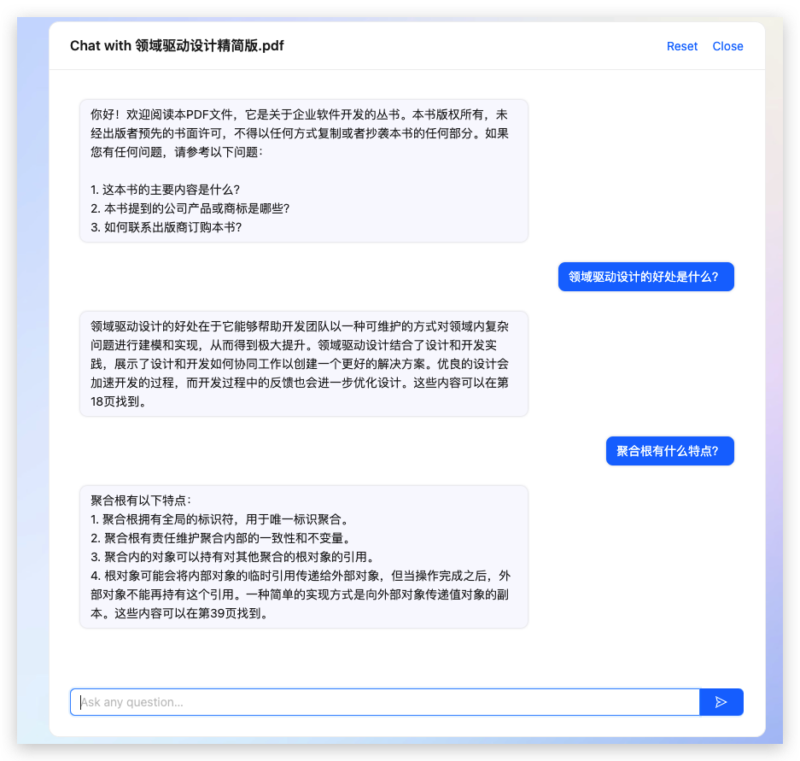Click the greeting text '你好！欢迎阅读本PDF文件'
The width and height of the screenshot is (800, 761).
(162, 114)
